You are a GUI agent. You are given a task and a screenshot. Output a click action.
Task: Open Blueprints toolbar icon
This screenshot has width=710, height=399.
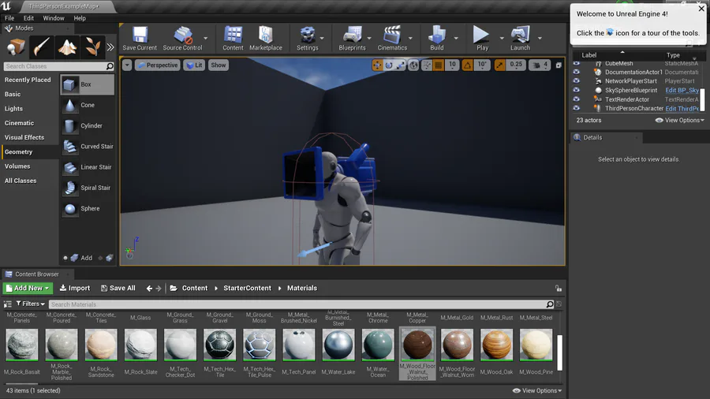click(353, 39)
